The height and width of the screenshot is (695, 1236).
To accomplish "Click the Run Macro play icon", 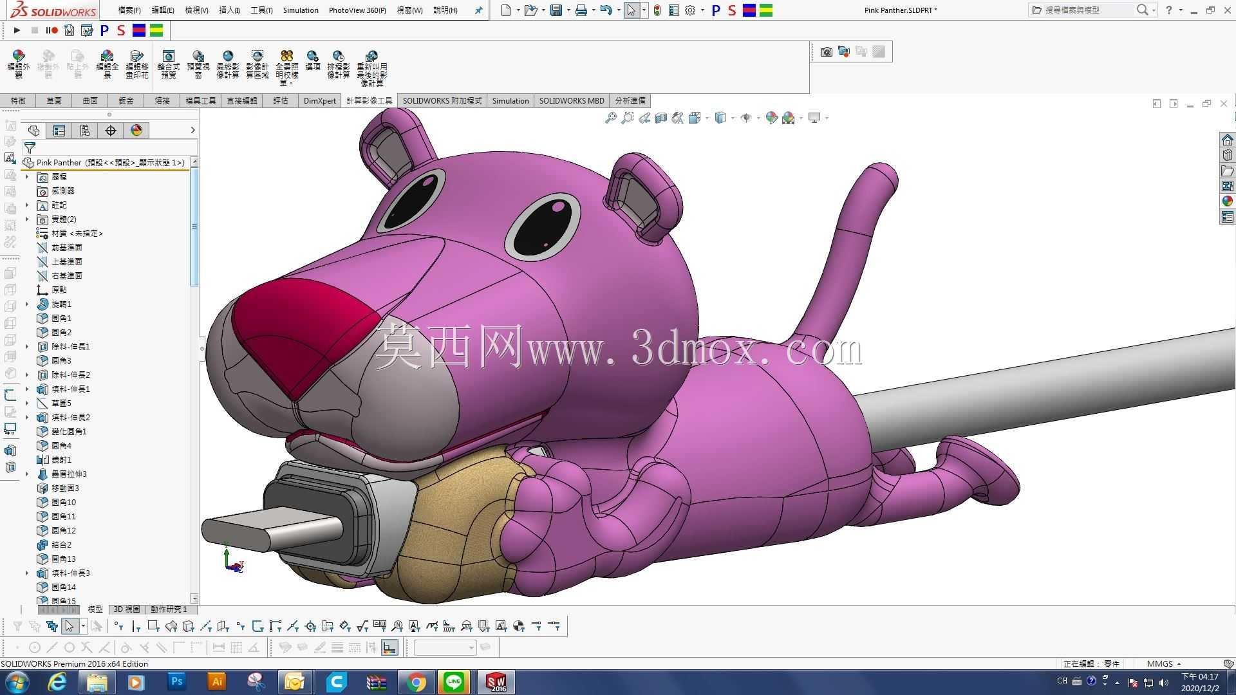I will click(x=17, y=30).
